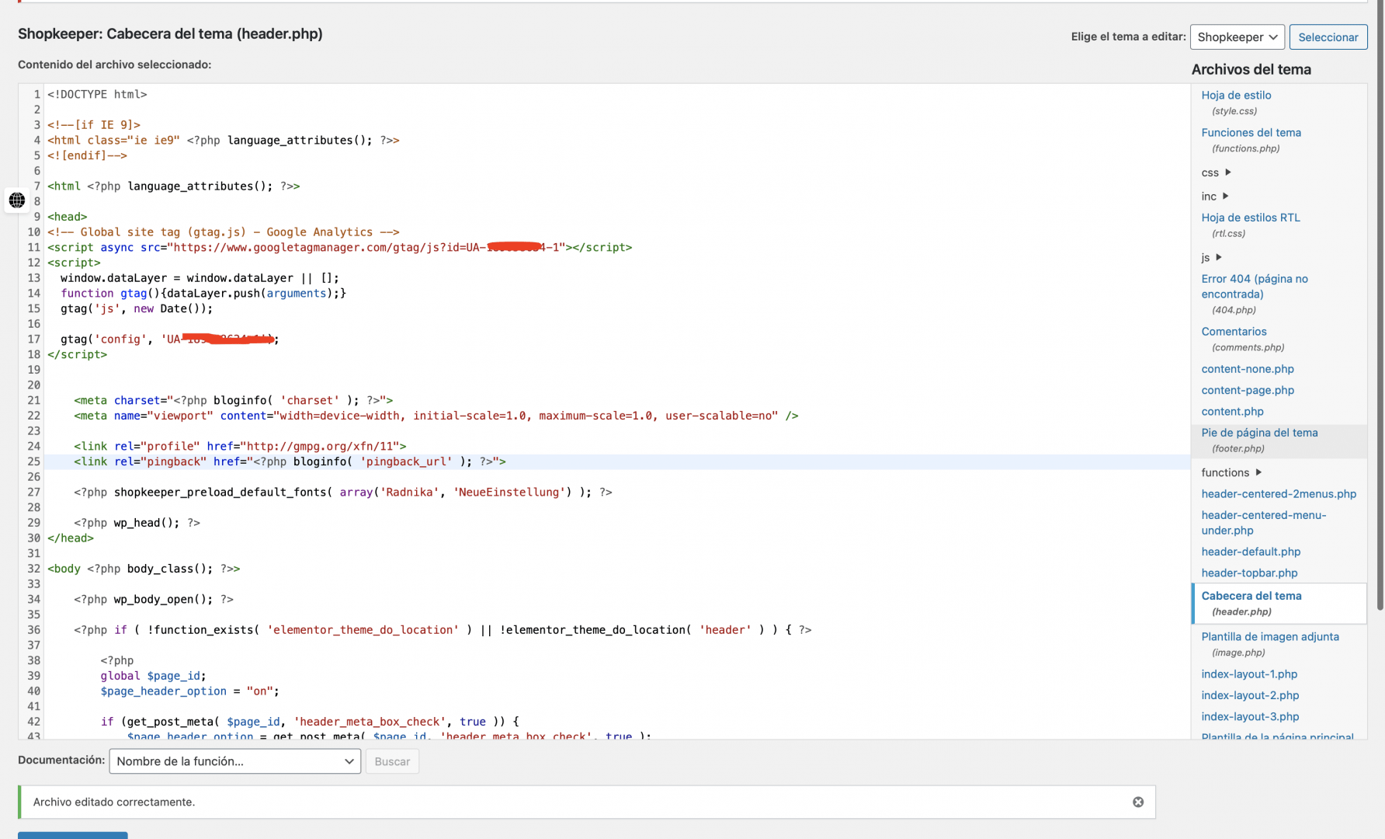Click the functions folder label
This screenshot has width=1385, height=839.
coord(1225,472)
